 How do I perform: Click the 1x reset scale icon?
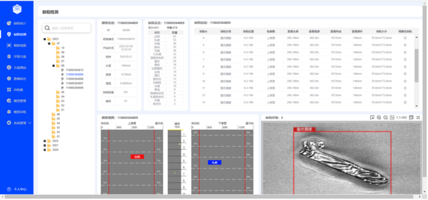(x=392, y=117)
